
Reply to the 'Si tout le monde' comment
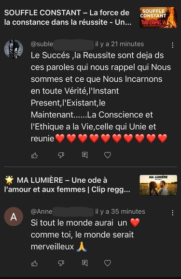pos(84,263)
